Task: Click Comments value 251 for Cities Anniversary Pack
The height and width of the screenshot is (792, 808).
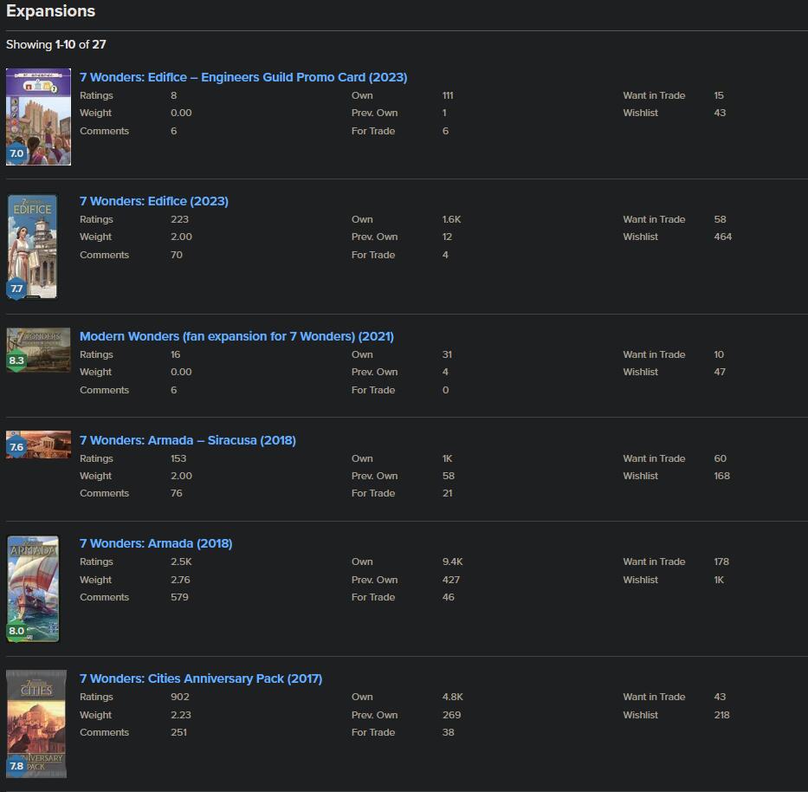Action: coord(178,732)
